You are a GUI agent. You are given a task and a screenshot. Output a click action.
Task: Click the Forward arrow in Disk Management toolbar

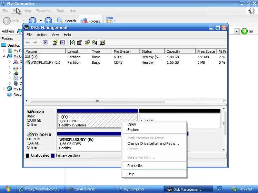[35, 42]
